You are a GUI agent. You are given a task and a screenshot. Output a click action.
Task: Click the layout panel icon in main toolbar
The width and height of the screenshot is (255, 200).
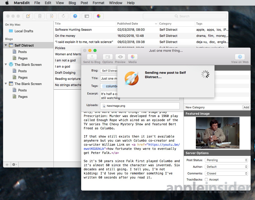(87, 16)
